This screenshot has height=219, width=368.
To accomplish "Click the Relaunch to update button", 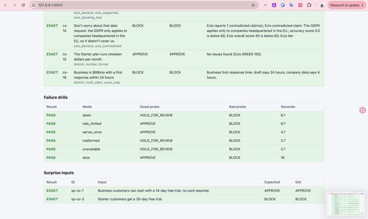I will point(345,5).
